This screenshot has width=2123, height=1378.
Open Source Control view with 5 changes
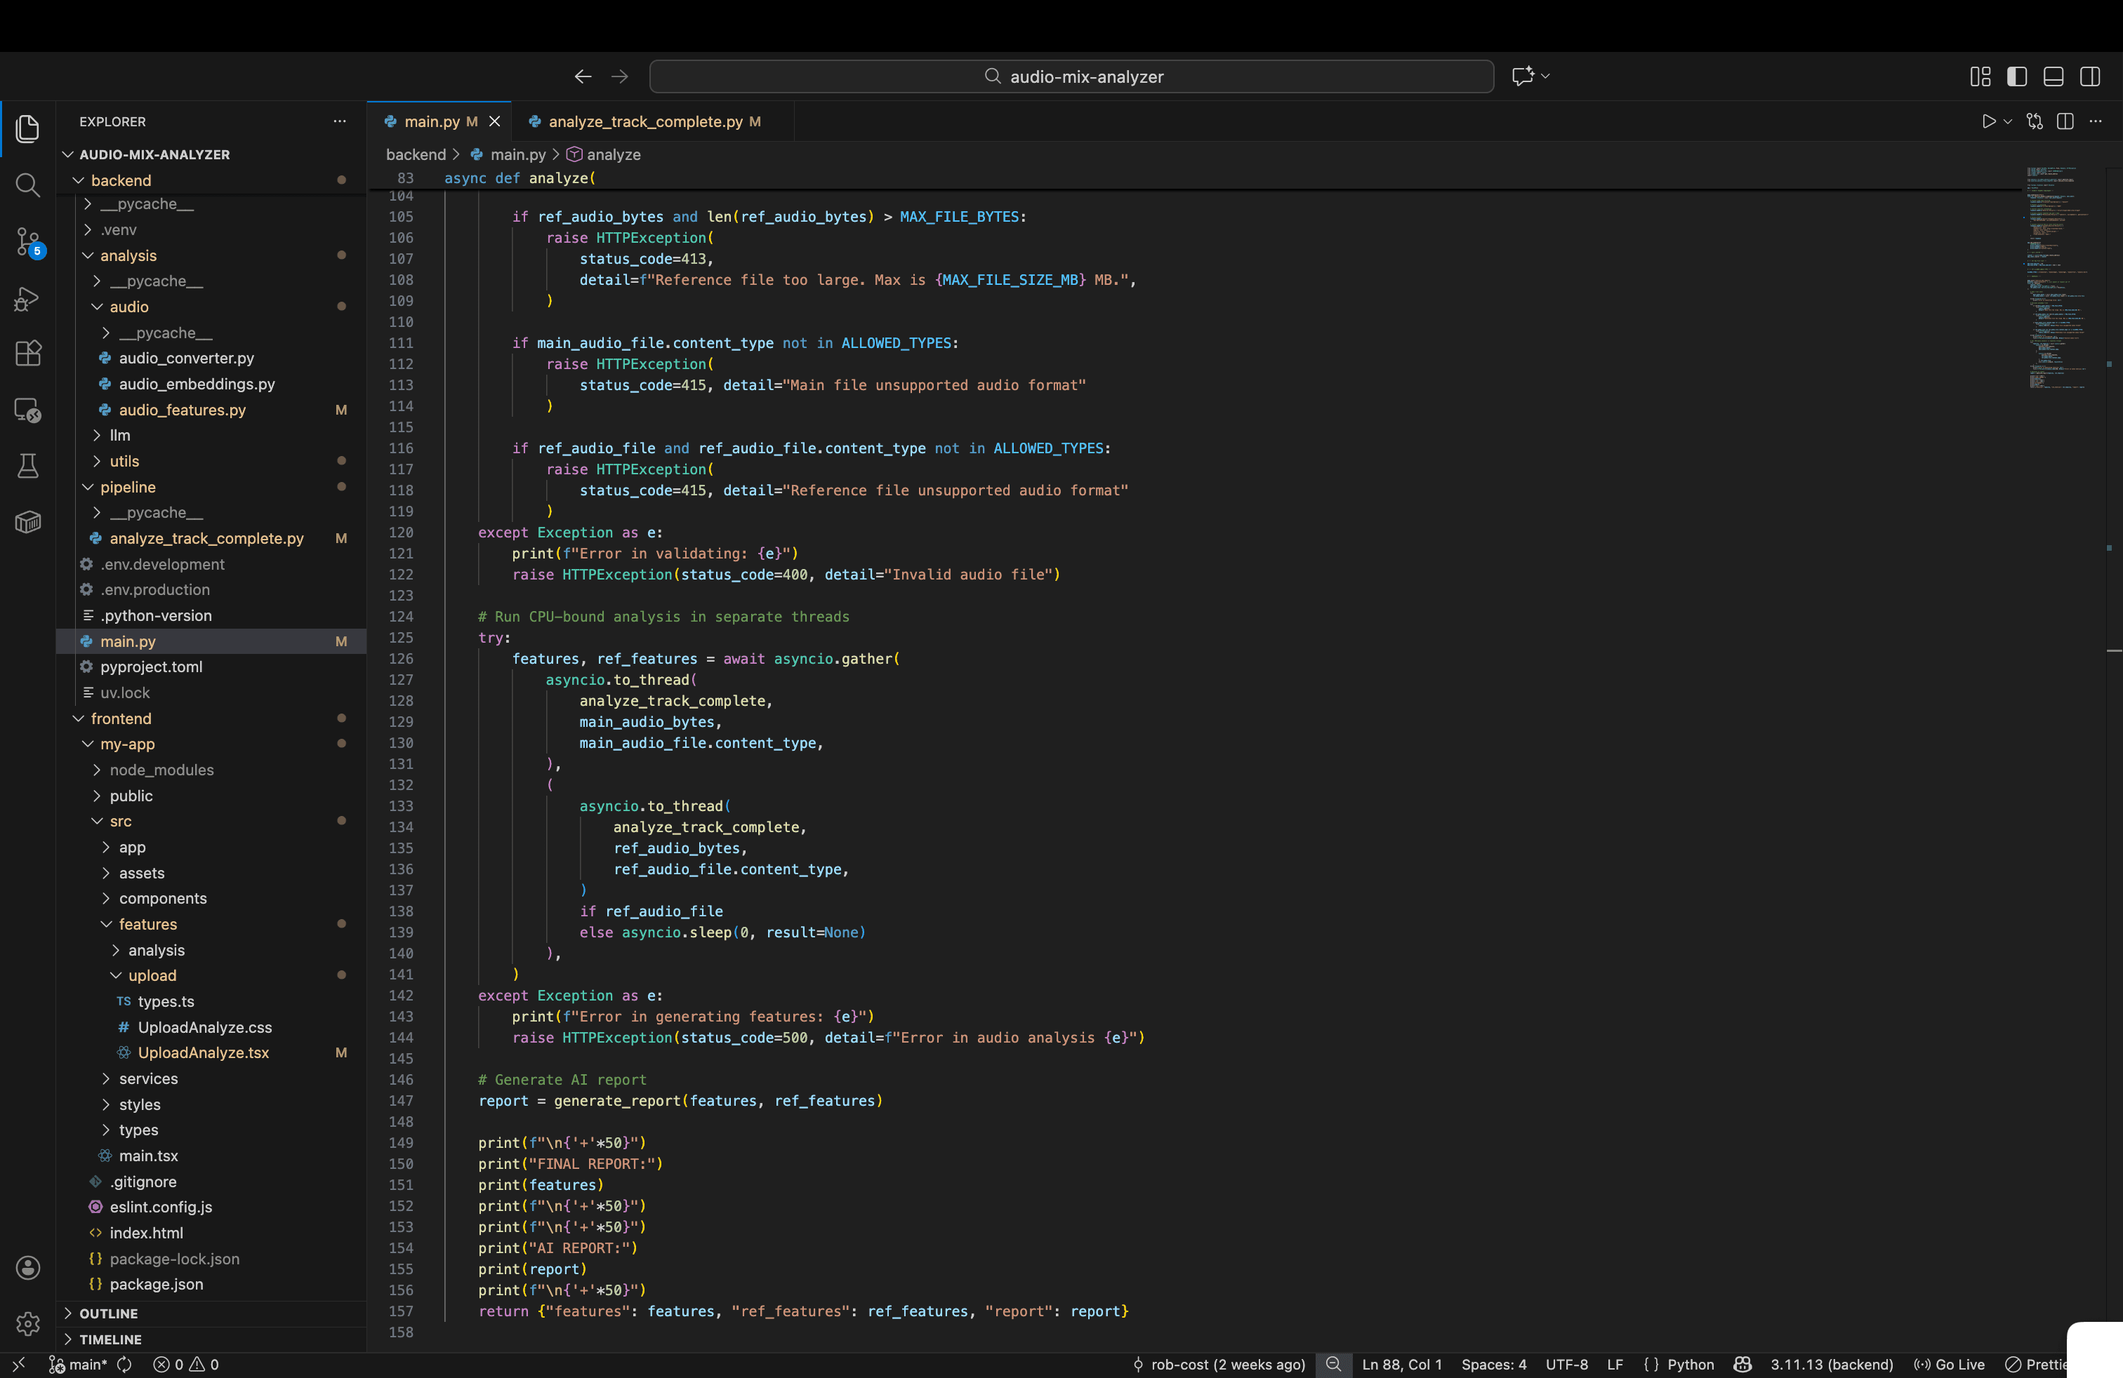pyautogui.click(x=27, y=241)
